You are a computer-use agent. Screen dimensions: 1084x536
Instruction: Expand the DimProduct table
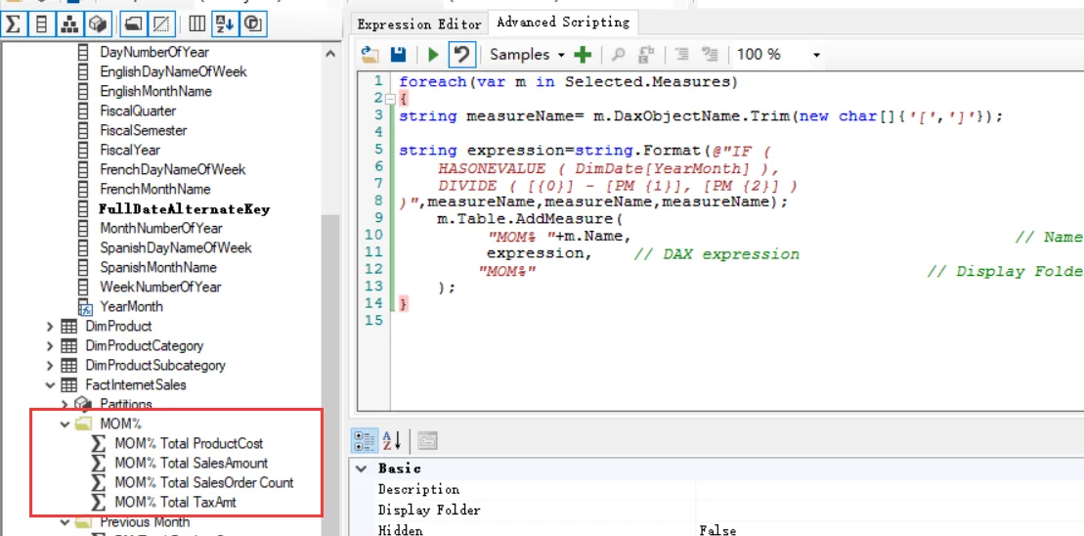[49, 326]
